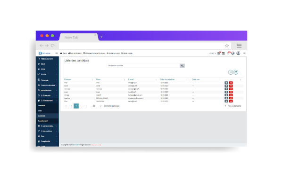View the first candidate with eye icon
The image size is (283, 188).
coord(226,83)
